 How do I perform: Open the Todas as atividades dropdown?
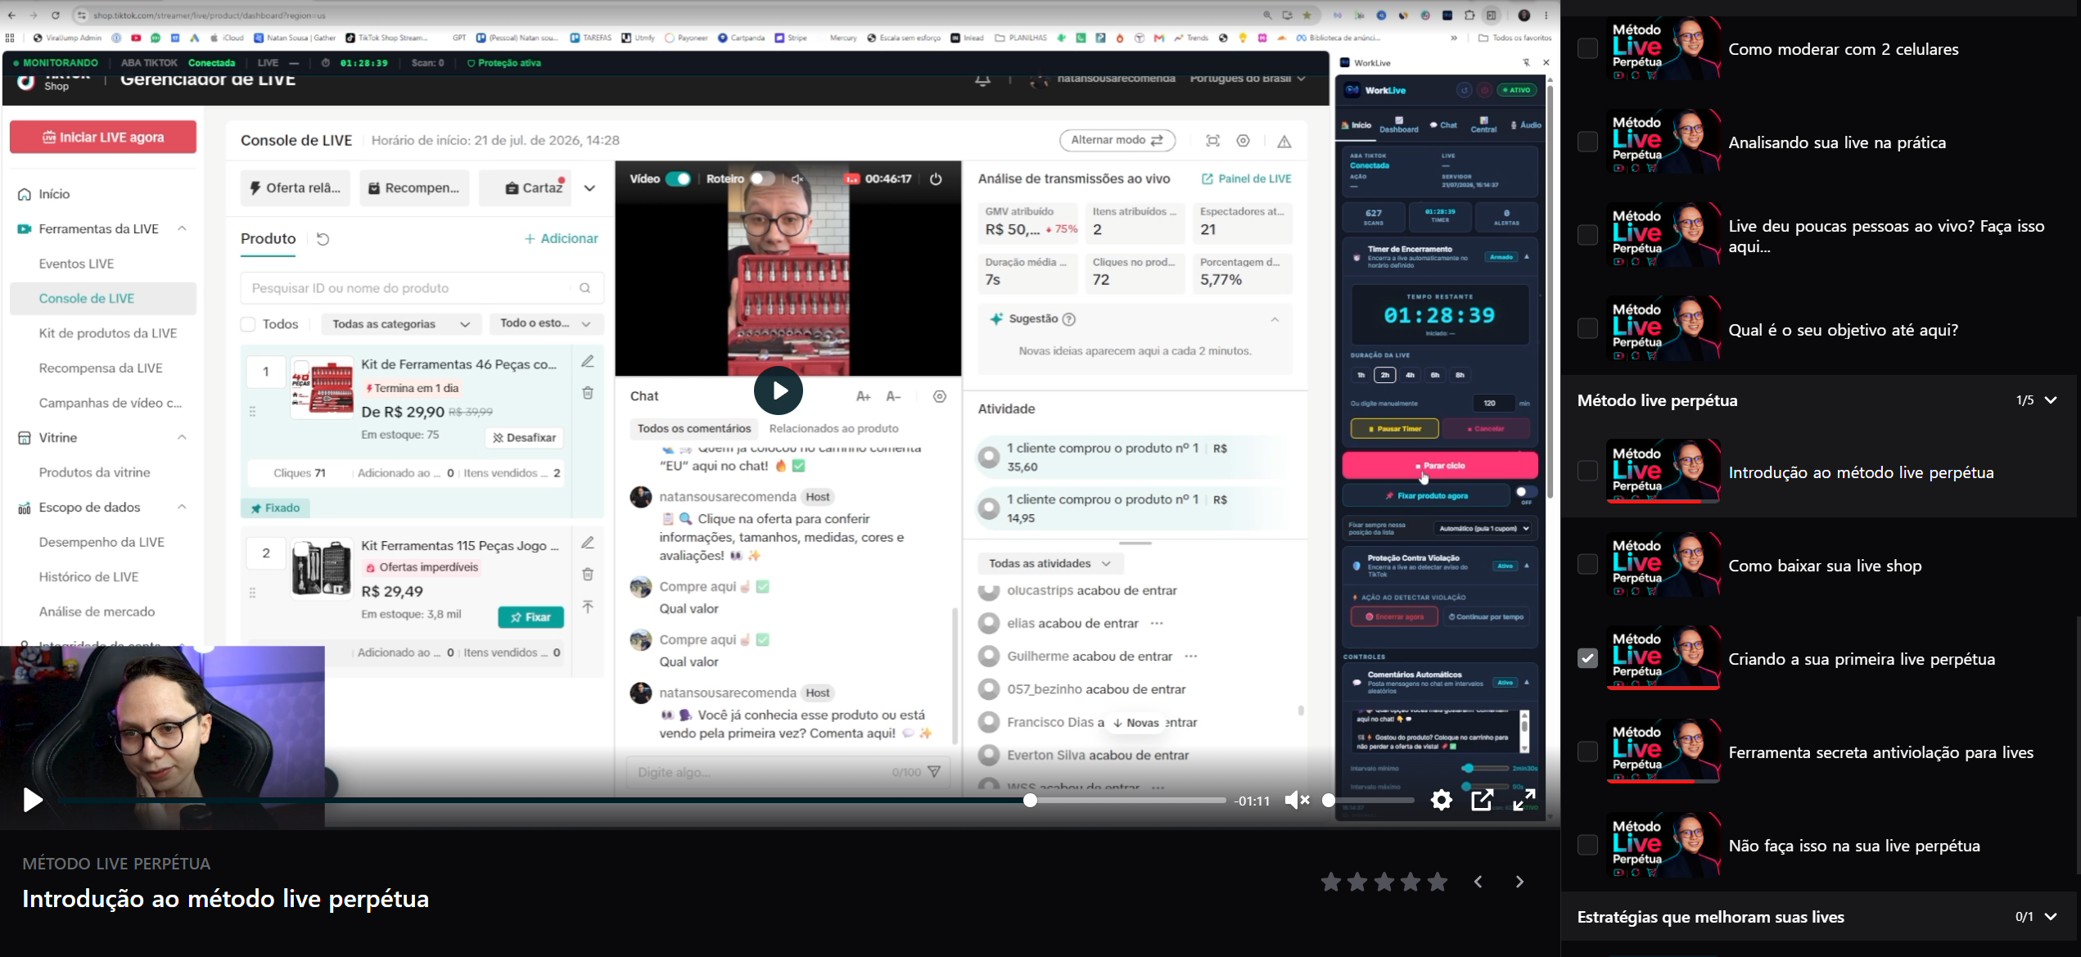pos(1050,563)
